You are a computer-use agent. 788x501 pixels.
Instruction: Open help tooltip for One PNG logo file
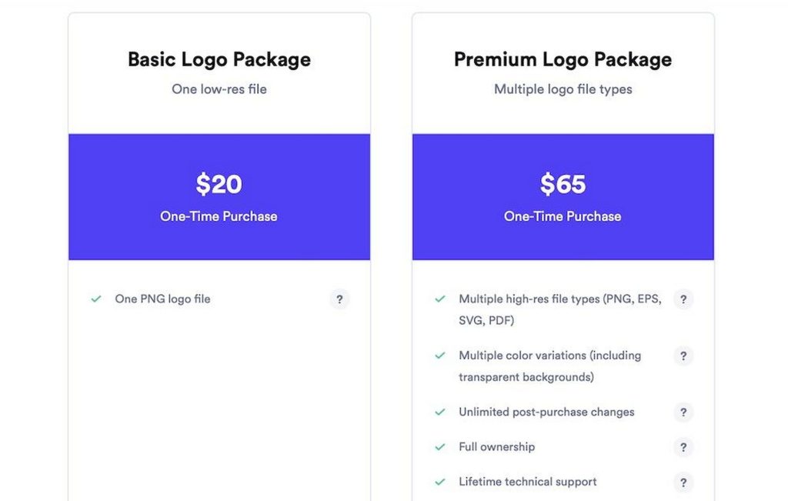[339, 299]
